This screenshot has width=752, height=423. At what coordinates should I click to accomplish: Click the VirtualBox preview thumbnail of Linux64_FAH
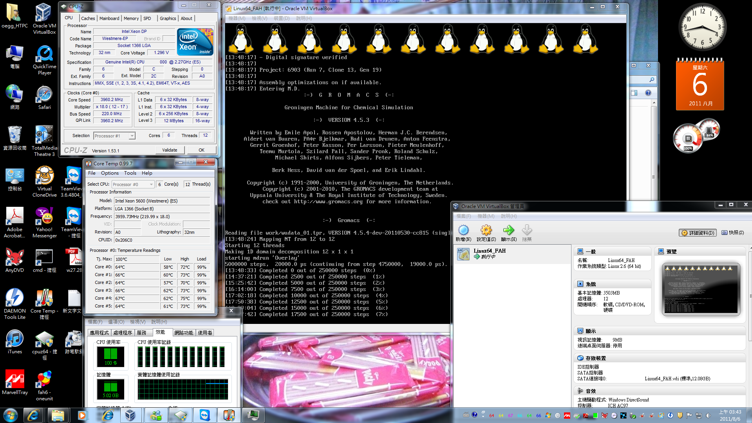pos(701,289)
